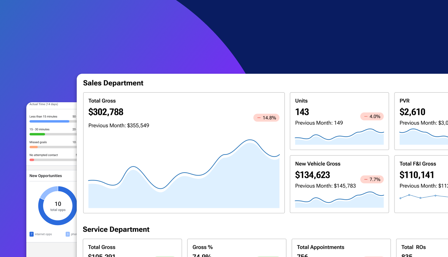Image resolution: width=448 pixels, height=257 pixels.
Task: Open the Service Department Total Gross card title
Action: [102, 247]
